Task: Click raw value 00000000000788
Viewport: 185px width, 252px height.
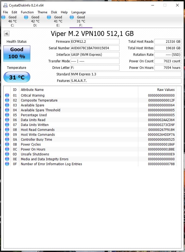Action: click(161, 164)
